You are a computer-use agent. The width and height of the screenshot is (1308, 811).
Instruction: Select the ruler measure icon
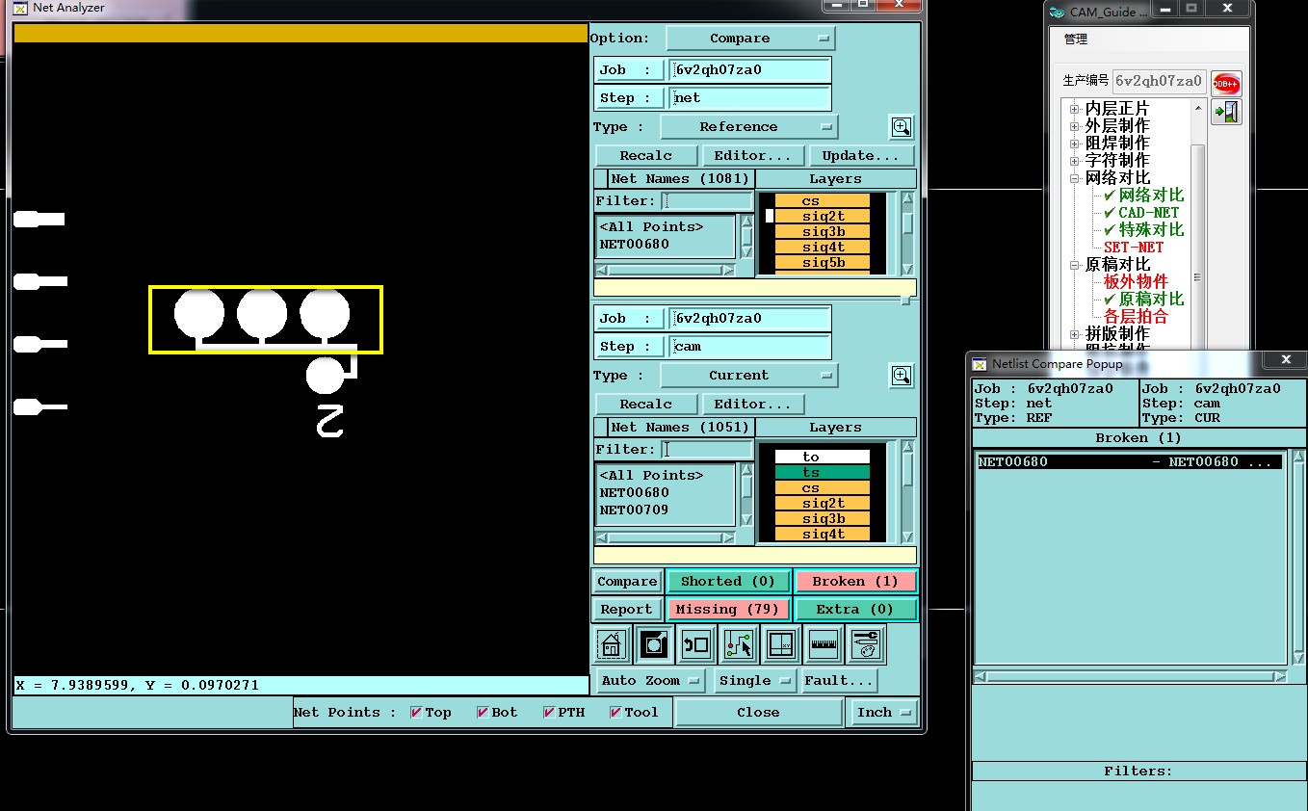point(823,644)
